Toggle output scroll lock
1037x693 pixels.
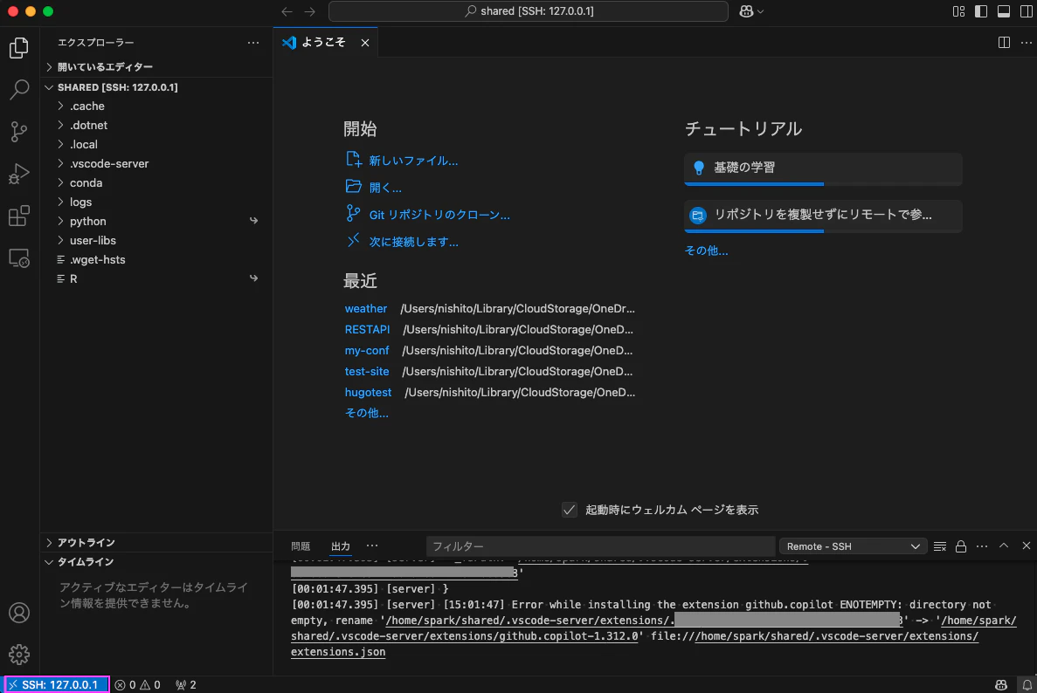click(961, 546)
